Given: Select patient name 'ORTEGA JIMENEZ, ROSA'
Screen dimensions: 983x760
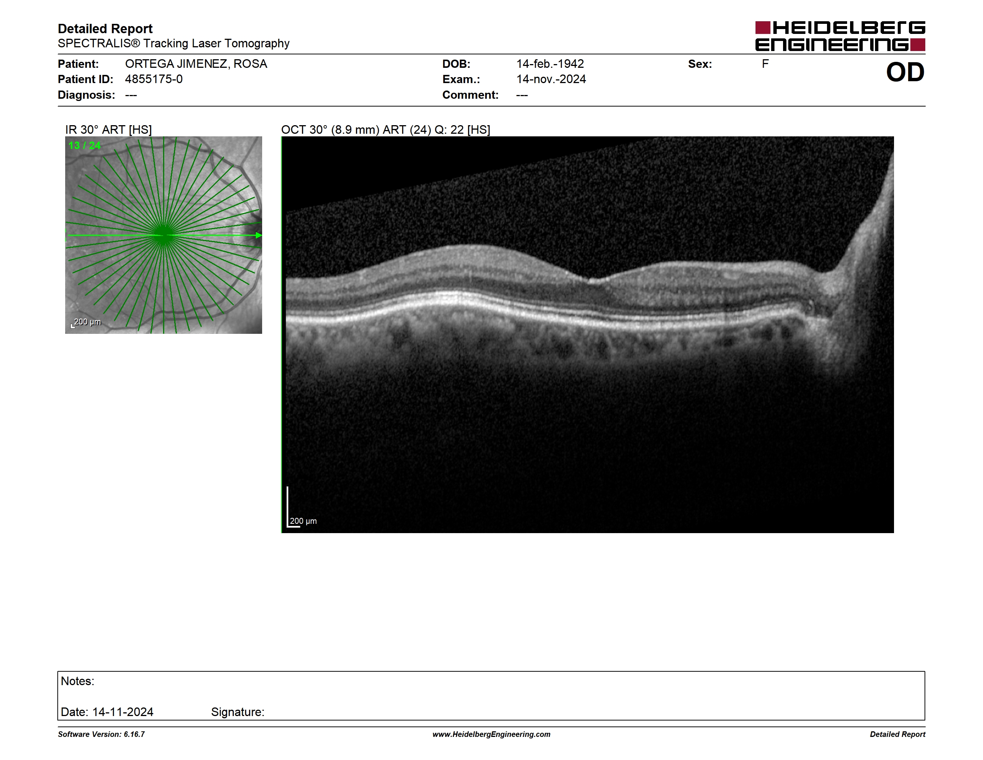Looking at the screenshot, I should (196, 64).
